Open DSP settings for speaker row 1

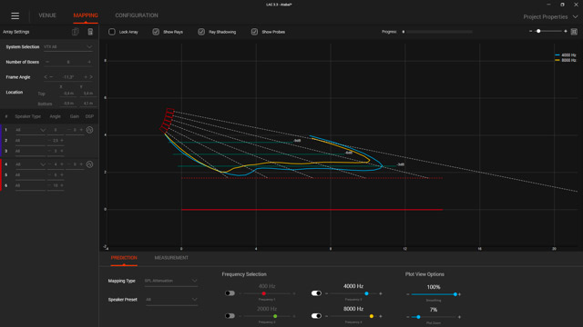click(x=89, y=130)
